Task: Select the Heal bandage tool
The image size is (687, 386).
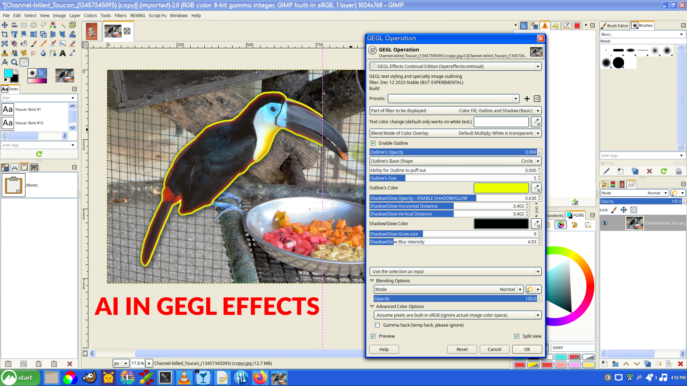Action: (24, 53)
